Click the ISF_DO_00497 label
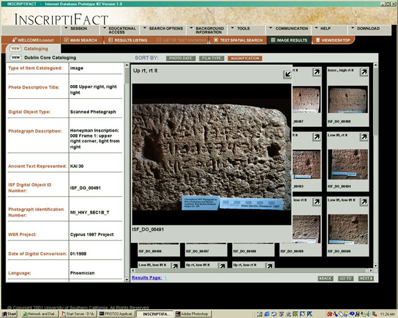Screen dimensions: 398x318 197,252
